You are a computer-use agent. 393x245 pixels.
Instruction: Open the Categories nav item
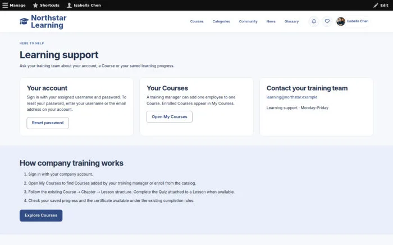click(221, 21)
